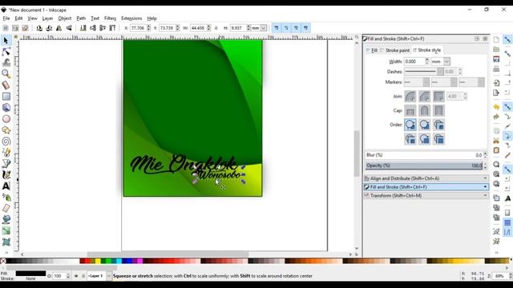Select the Ellipse circle tool

[6, 118]
